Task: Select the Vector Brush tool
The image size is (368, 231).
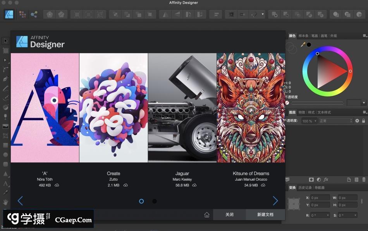Action: 5,97
